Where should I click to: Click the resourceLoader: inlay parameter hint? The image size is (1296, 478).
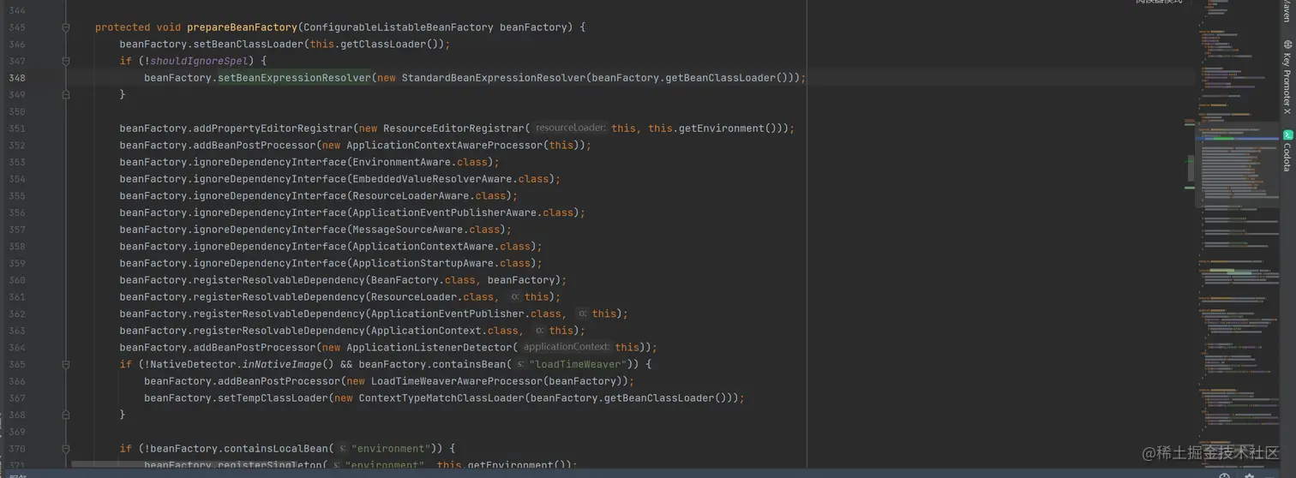click(570, 128)
